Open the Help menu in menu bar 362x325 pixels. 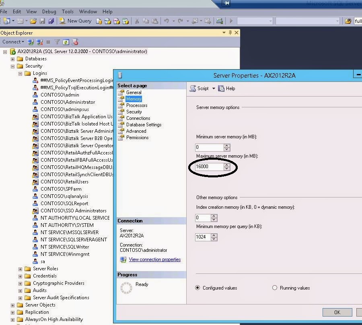tap(107, 12)
